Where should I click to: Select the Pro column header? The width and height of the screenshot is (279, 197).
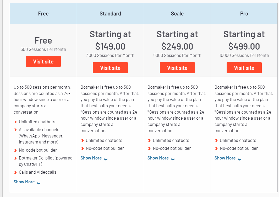(x=244, y=14)
